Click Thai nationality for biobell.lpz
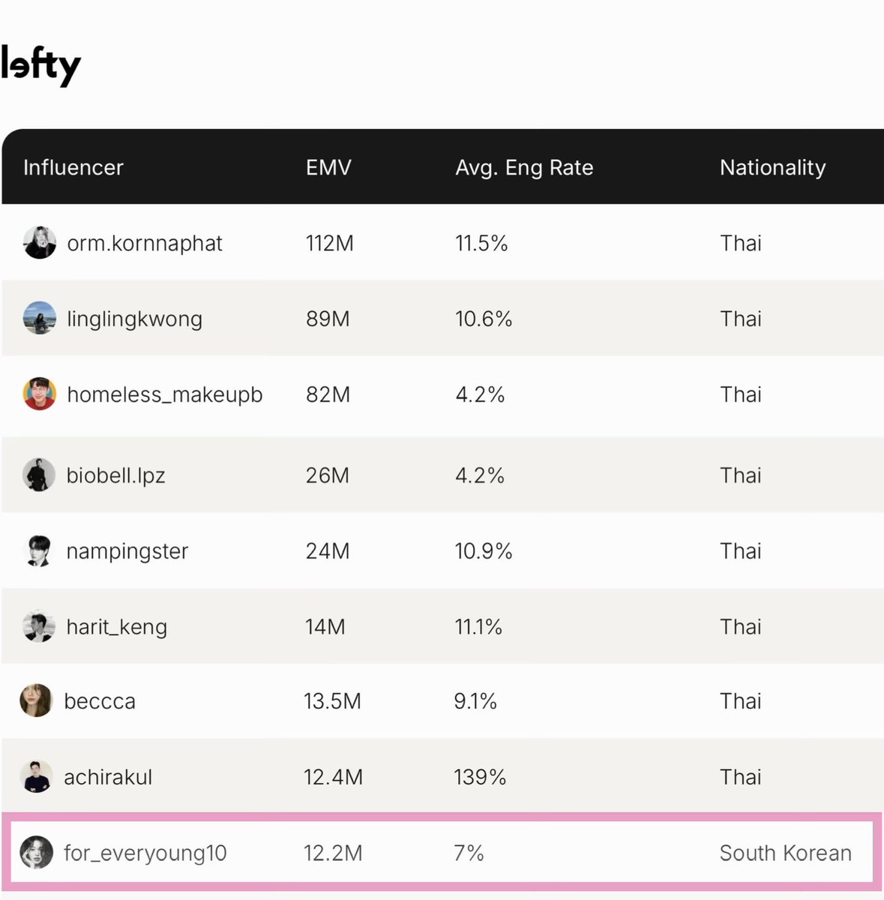The width and height of the screenshot is (884, 900). pyautogui.click(x=741, y=475)
